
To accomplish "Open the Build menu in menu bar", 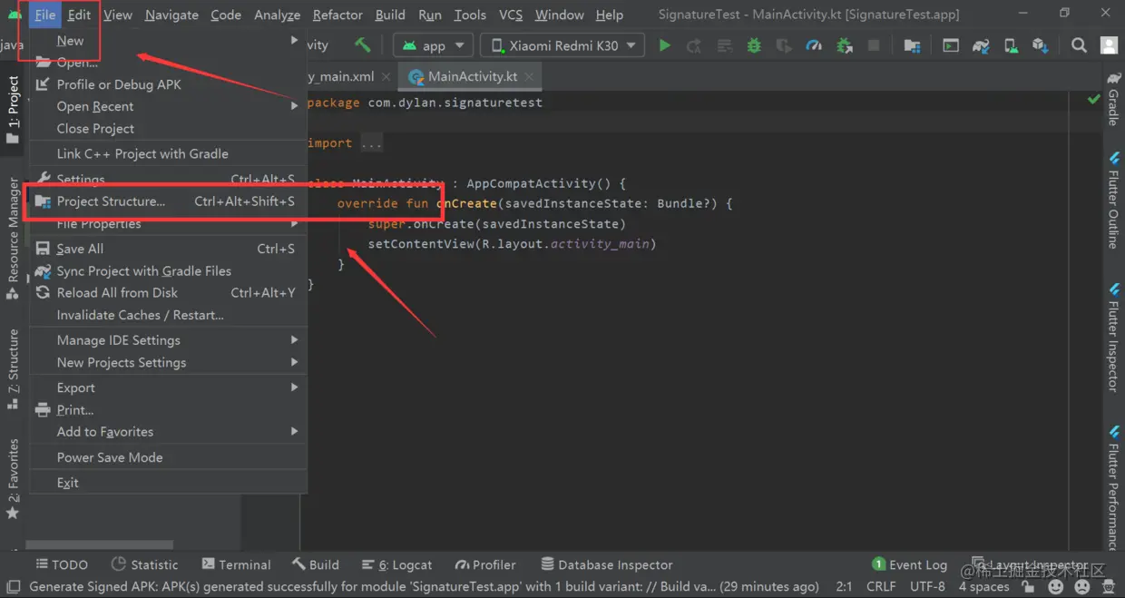I will 390,15.
